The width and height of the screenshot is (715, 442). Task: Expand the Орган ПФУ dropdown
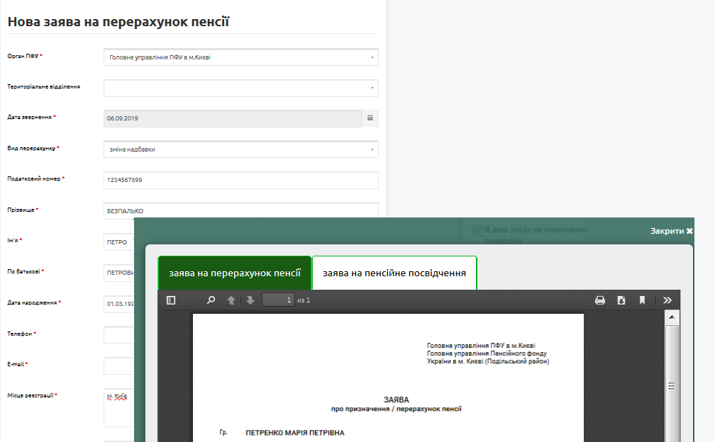241,57
